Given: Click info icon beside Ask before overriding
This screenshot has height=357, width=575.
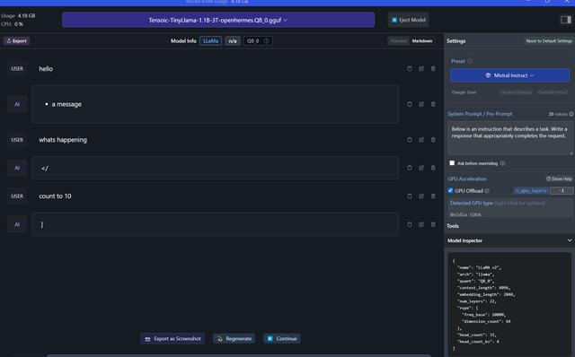Looking at the screenshot, I should point(502,163).
